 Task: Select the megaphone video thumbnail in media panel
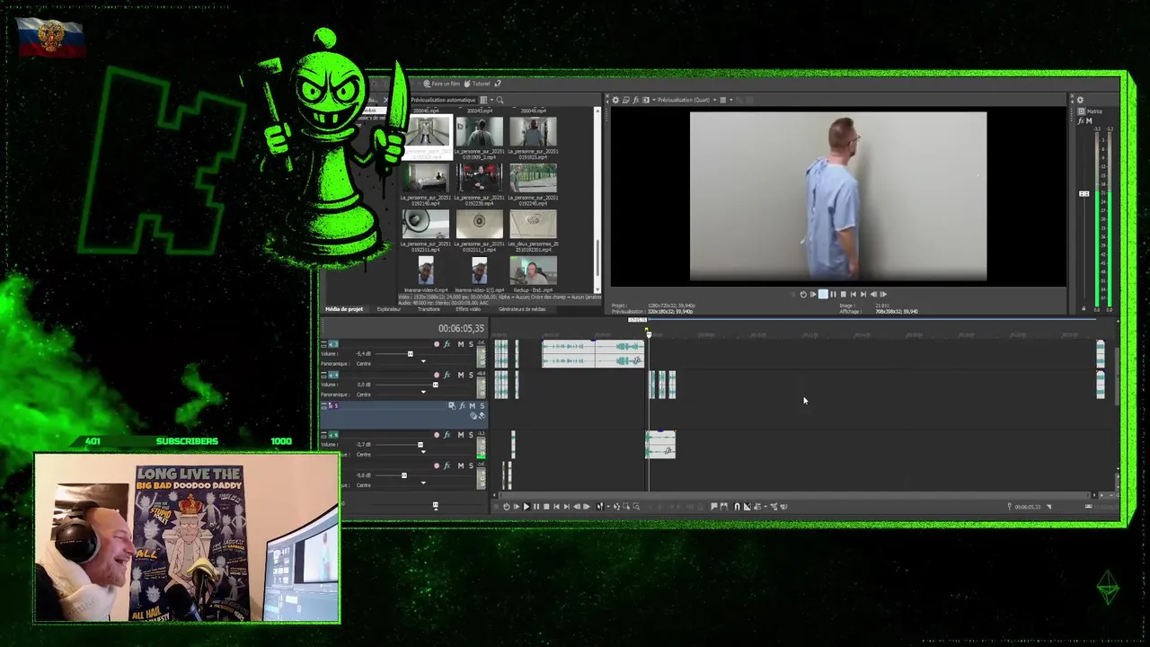(426, 222)
